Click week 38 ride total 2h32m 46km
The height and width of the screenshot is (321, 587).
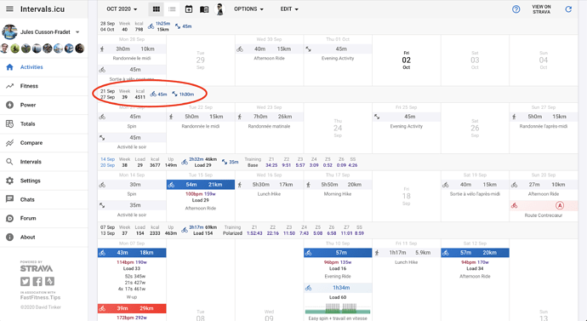click(x=202, y=159)
